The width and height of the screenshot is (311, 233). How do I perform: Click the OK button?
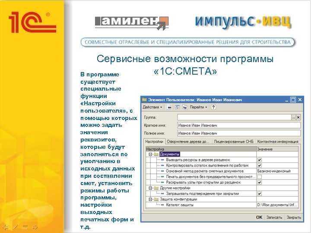point(259,217)
